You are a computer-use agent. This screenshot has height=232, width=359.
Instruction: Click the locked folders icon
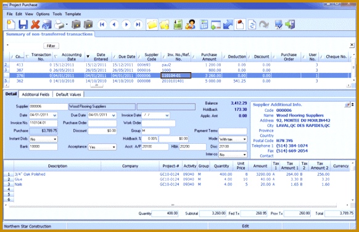click(x=165, y=25)
